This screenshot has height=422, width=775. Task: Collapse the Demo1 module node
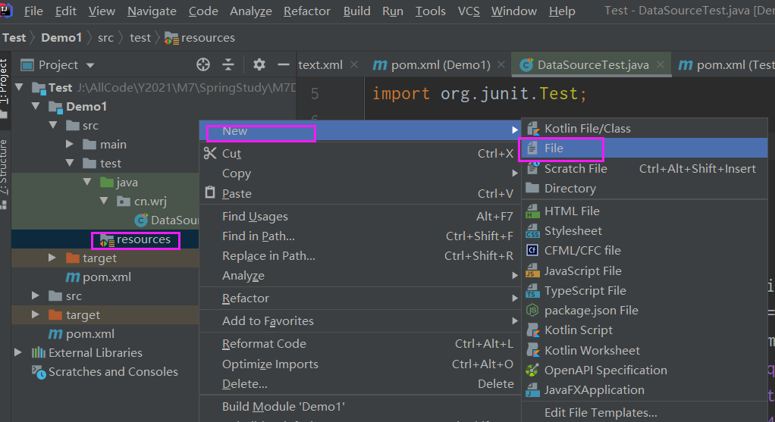click(x=36, y=106)
